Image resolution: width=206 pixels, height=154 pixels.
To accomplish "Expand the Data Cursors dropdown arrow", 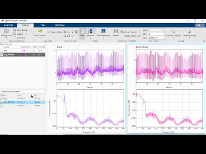I will [40, 38].
